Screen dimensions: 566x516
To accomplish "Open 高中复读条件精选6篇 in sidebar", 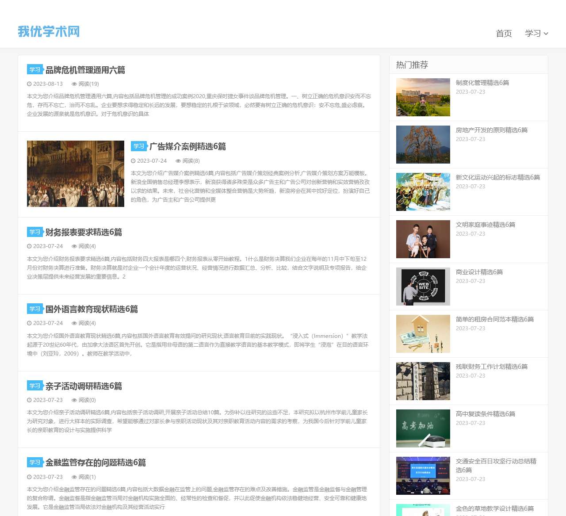I will (x=485, y=414).
